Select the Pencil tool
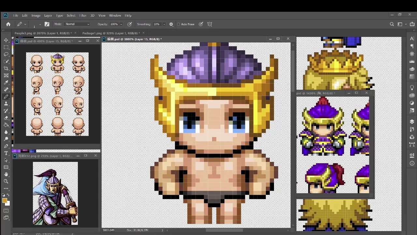This screenshot has width=417, height=235. (x=6, y=97)
